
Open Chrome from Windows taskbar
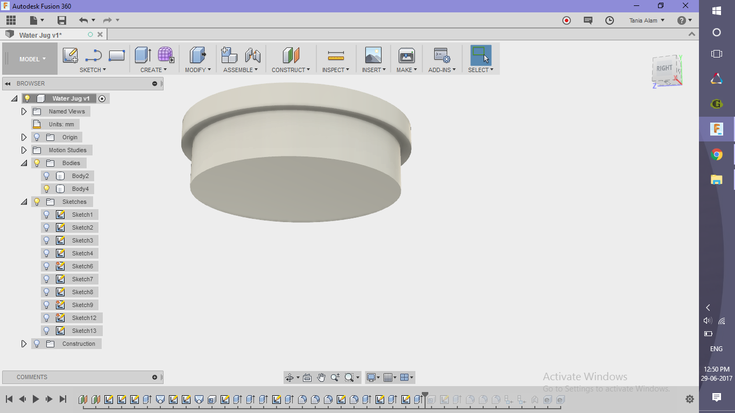click(717, 155)
